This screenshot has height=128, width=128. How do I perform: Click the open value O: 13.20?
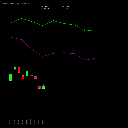click(45, 9)
